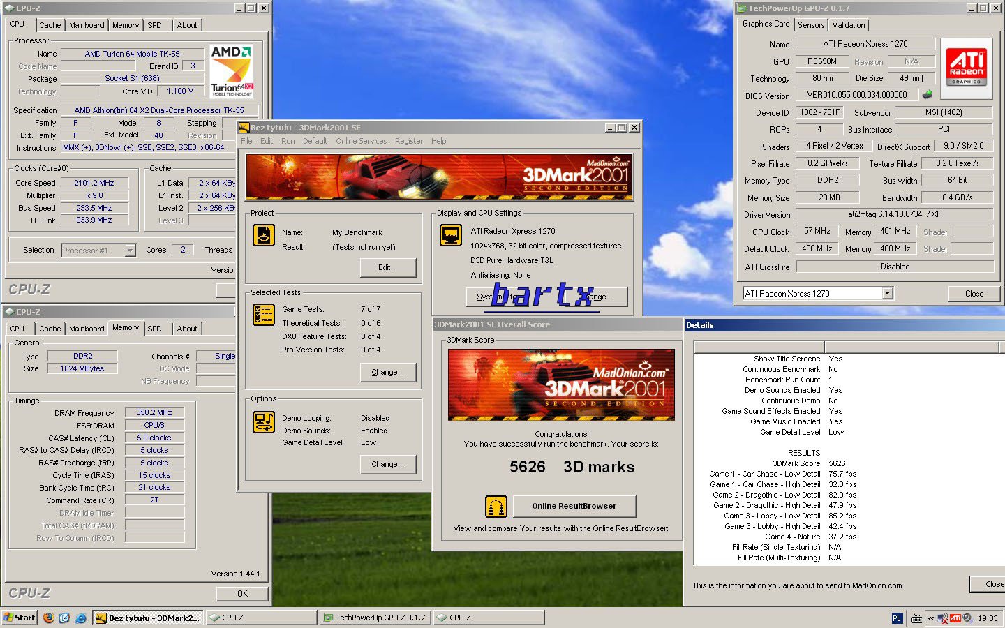Open About tab in top CPU-Z window

tap(186, 25)
